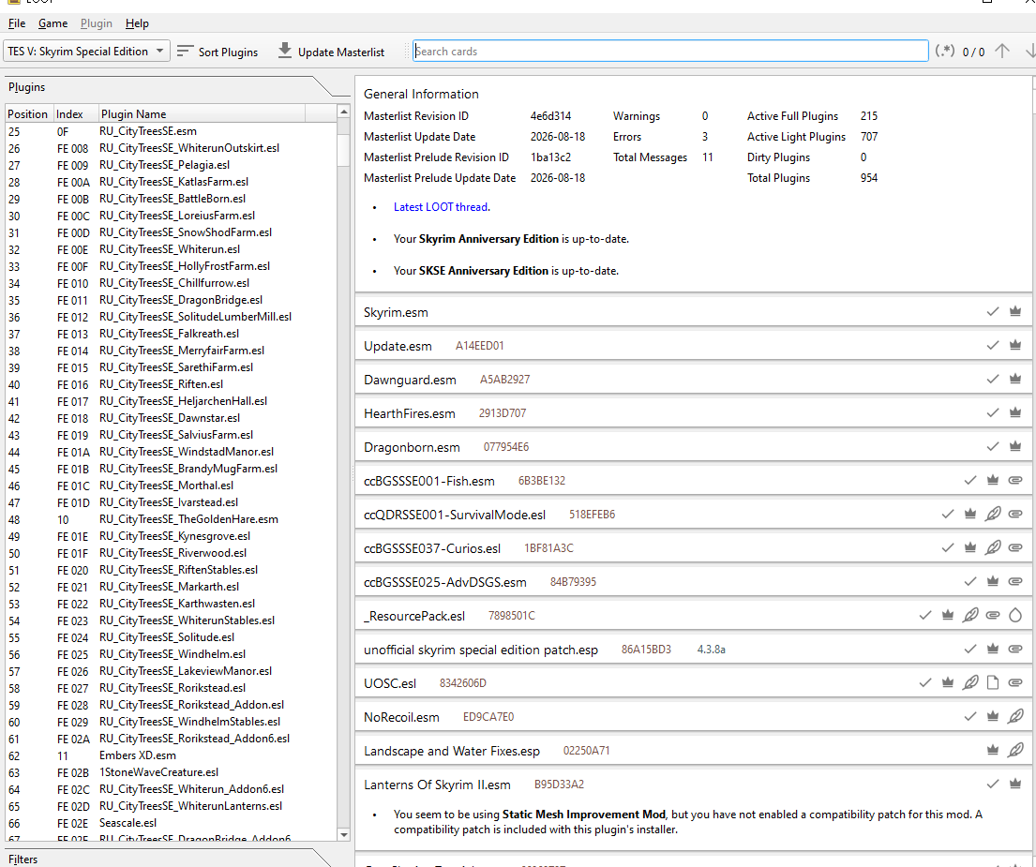
Task: Click the Sort Plugins button label
Action: point(228,52)
